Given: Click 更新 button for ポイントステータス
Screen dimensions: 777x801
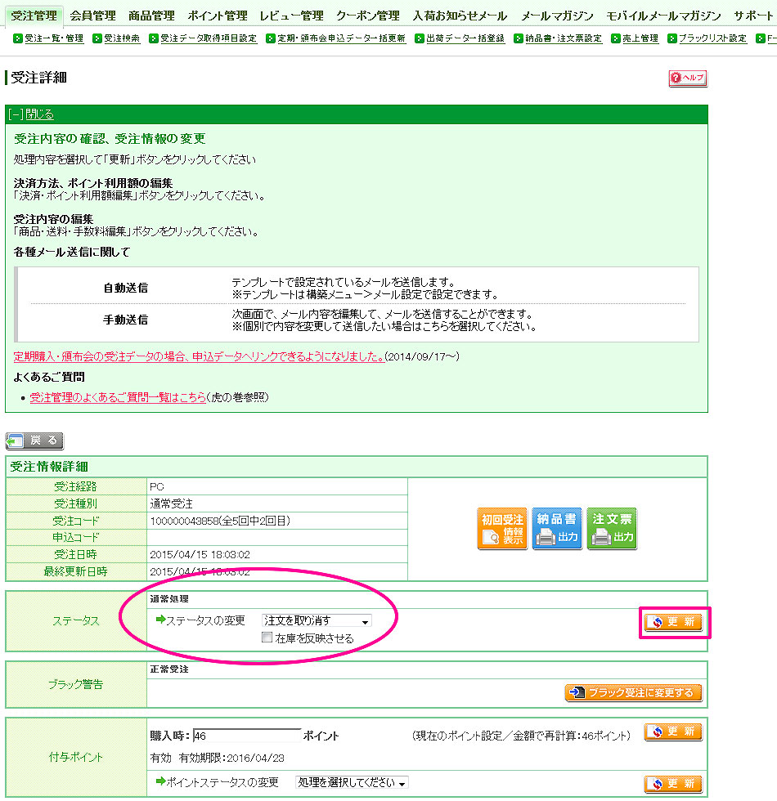Looking at the screenshot, I should click(x=673, y=784).
